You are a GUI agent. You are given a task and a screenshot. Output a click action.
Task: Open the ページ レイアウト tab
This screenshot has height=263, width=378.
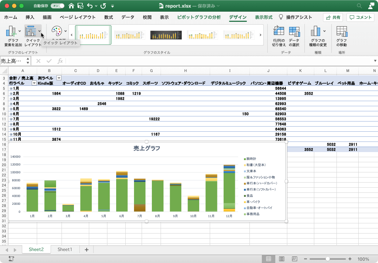coord(78,17)
